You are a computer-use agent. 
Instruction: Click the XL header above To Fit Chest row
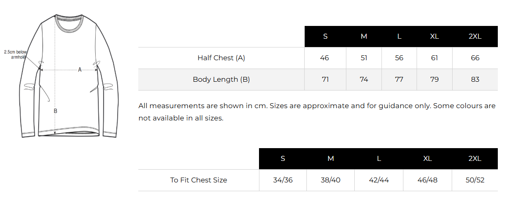coord(428,159)
